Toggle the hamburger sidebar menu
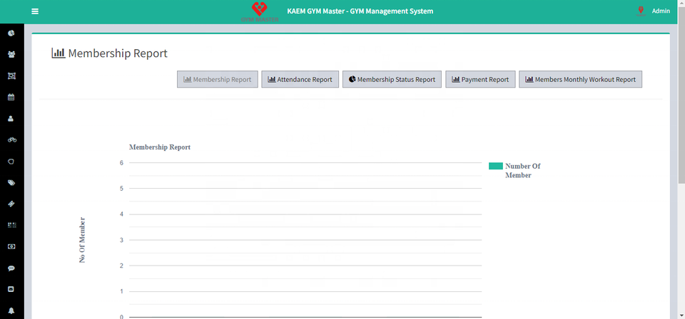The width and height of the screenshot is (685, 319). click(35, 11)
